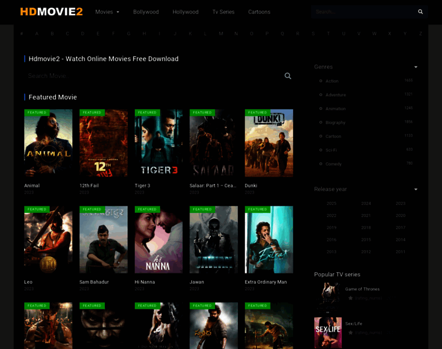Viewport: 442px width, 349px height.
Task: Filter by release year 2025
Action: click(331, 203)
